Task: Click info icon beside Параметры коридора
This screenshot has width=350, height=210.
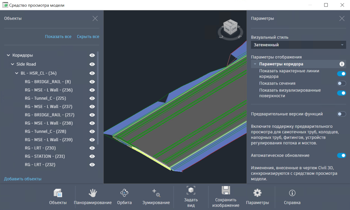Action: click(341, 64)
